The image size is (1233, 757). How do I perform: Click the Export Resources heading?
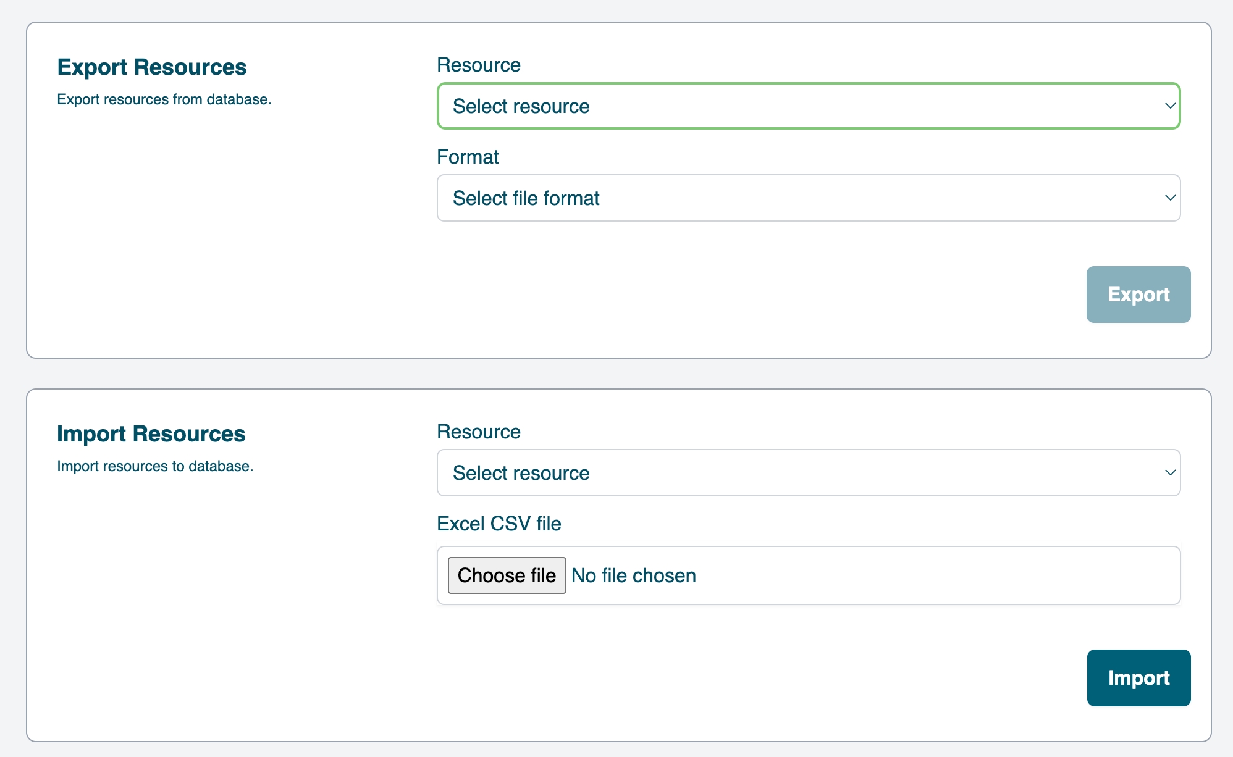click(x=151, y=67)
